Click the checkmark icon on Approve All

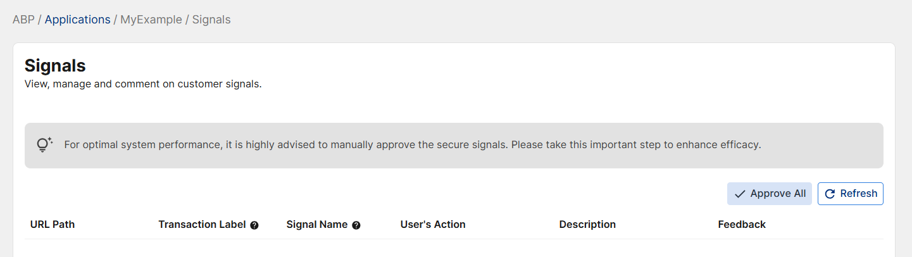739,194
